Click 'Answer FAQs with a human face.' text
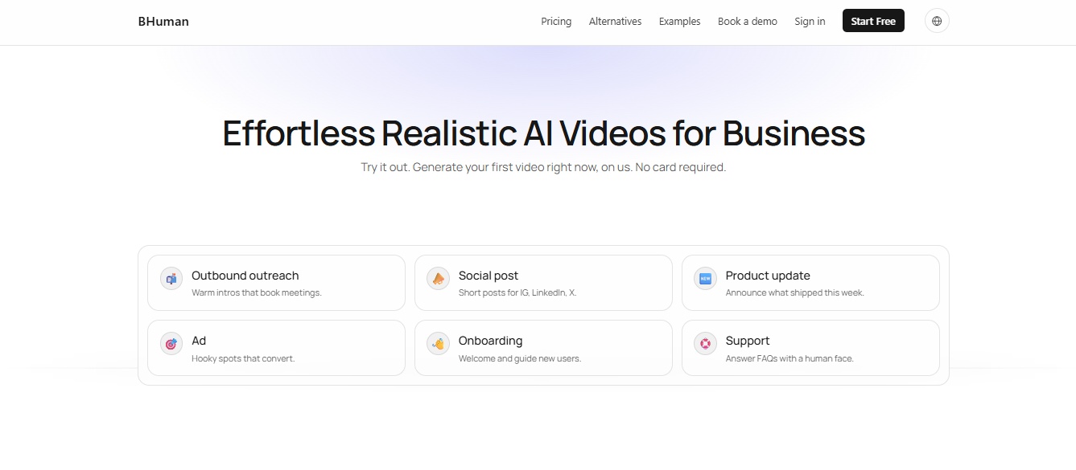The width and height of the screenshot is (1076, 470). click(x=789, y=358)
